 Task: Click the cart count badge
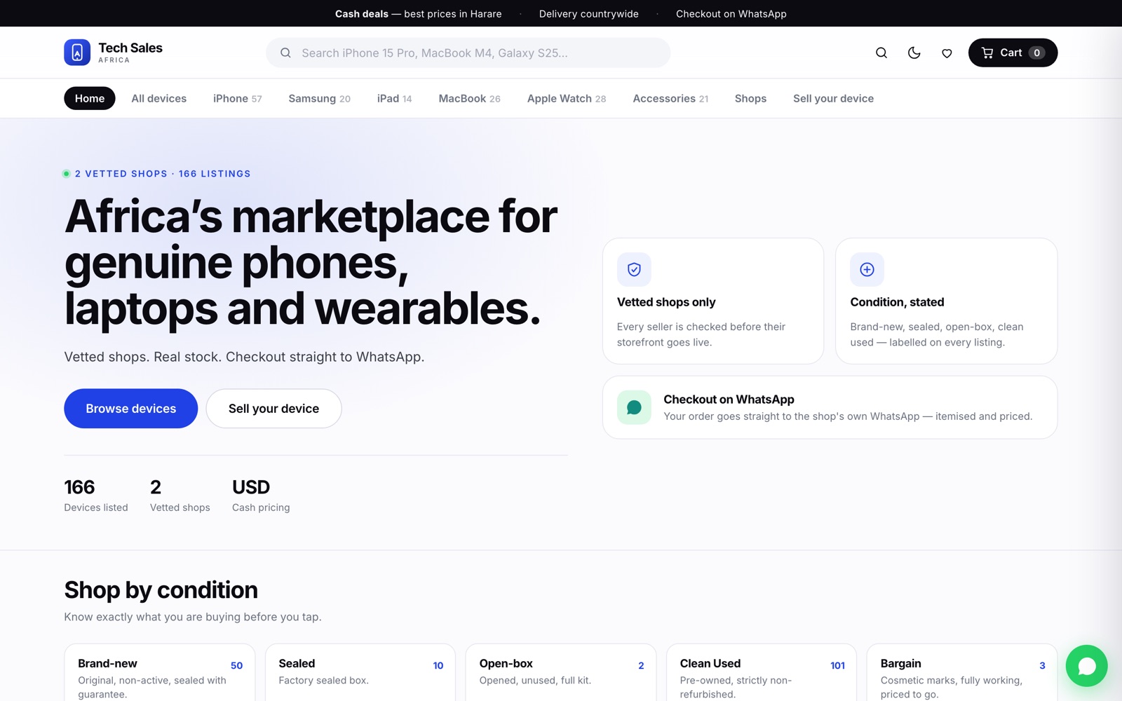tap(1036, 53)
